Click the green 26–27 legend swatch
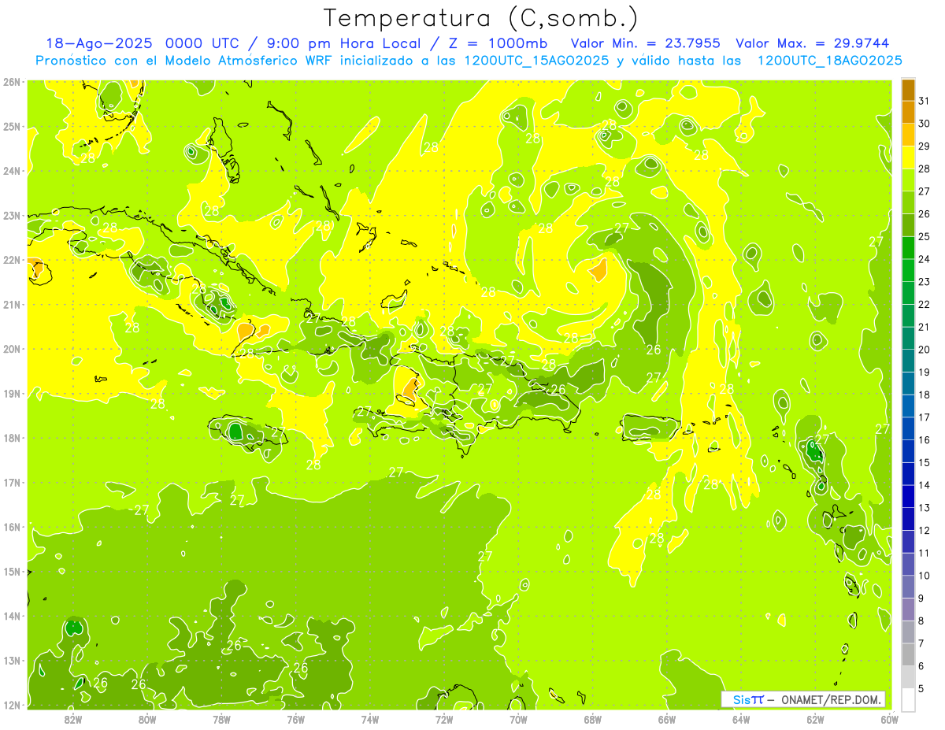Screen dimensions: 945x730 tap(908, 203)
